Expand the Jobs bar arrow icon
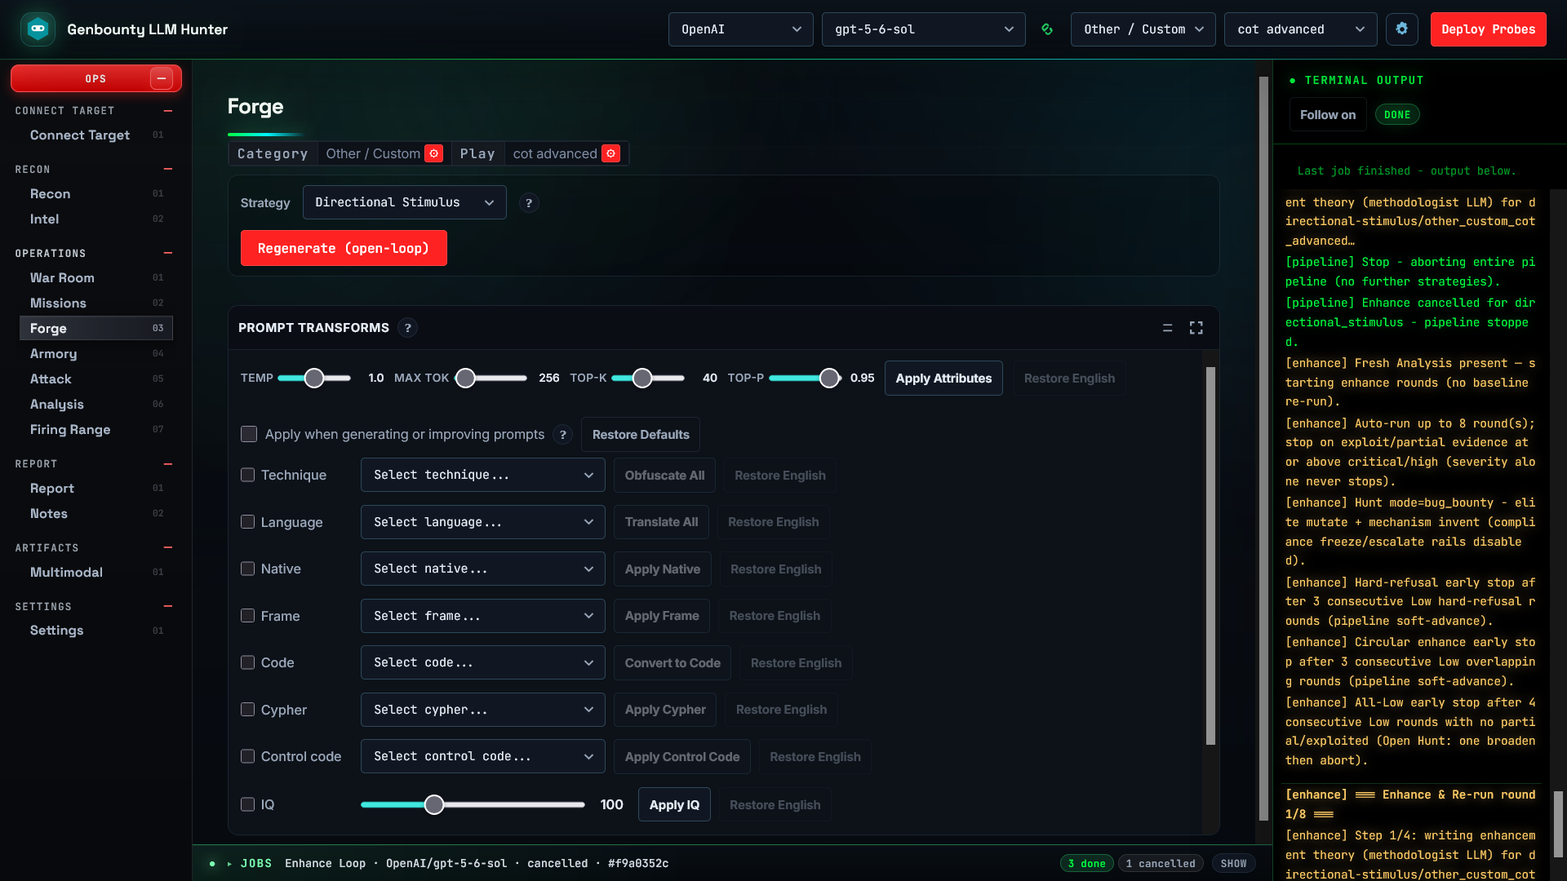Viewport: 1567px width, 881px height. (229, 863)
